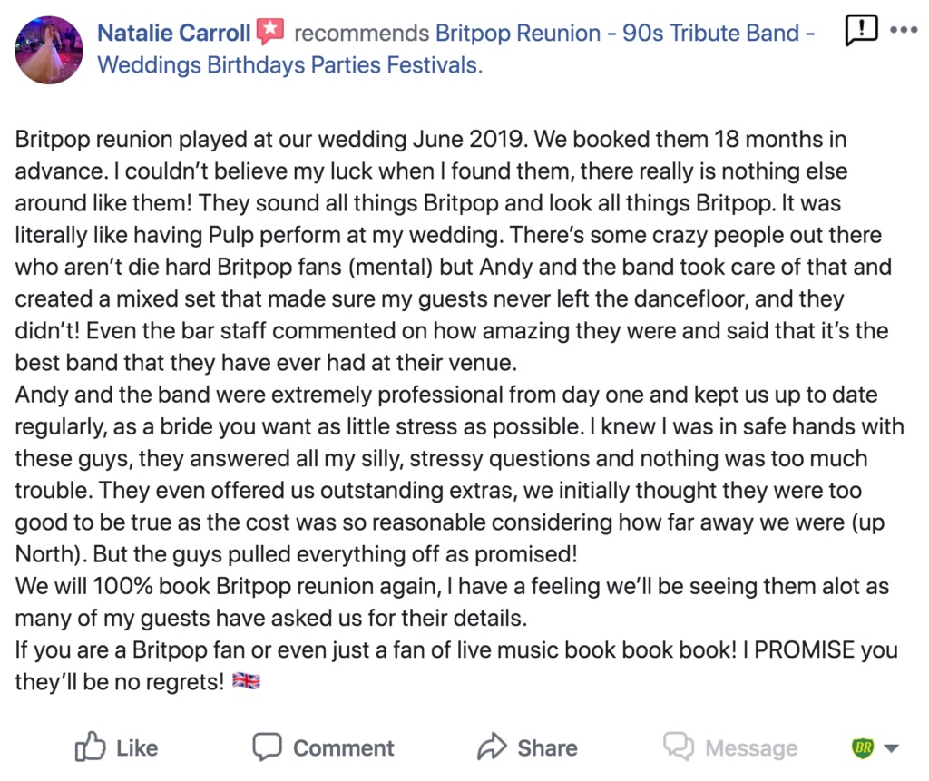
Task: Click the Union Jack flag emoji
Action: point(246,681)
